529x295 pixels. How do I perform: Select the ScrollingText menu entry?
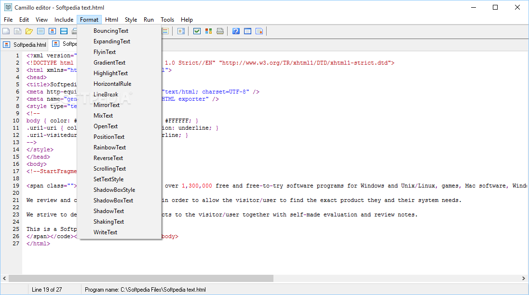120,169
